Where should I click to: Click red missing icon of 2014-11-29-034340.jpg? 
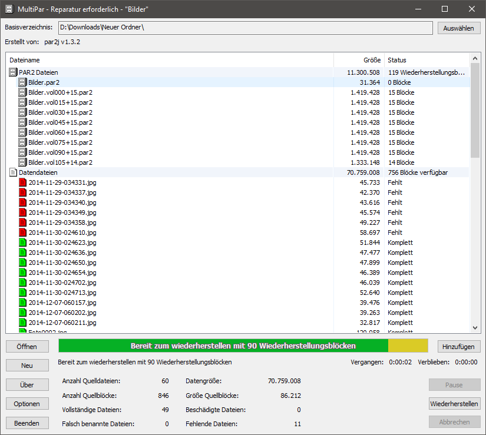[22, 202]
